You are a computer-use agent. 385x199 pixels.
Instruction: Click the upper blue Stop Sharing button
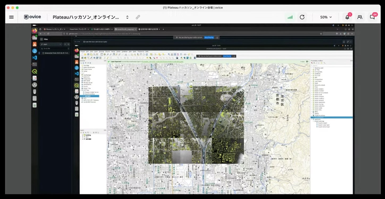(209, 38)
